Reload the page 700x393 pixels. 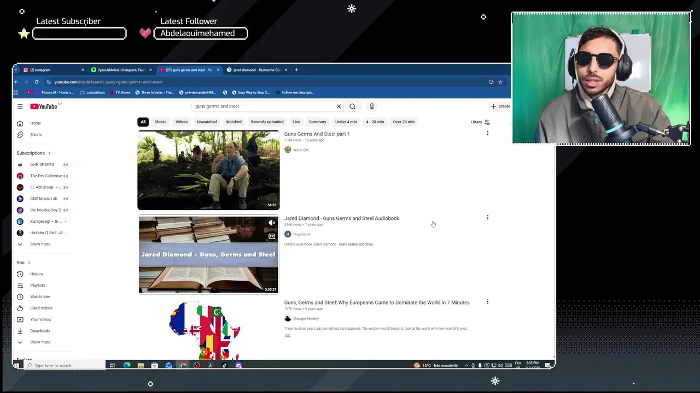(37, 82)
